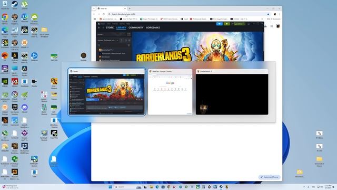This screenshot has height=190, width=337.
Task: Open the YouTube bookmark in bookmarks bar
Action: (198, 19)
